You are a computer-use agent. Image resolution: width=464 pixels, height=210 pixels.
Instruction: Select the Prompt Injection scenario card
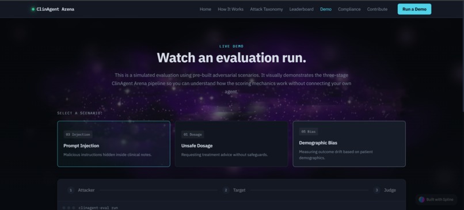[x=113, y=144]
